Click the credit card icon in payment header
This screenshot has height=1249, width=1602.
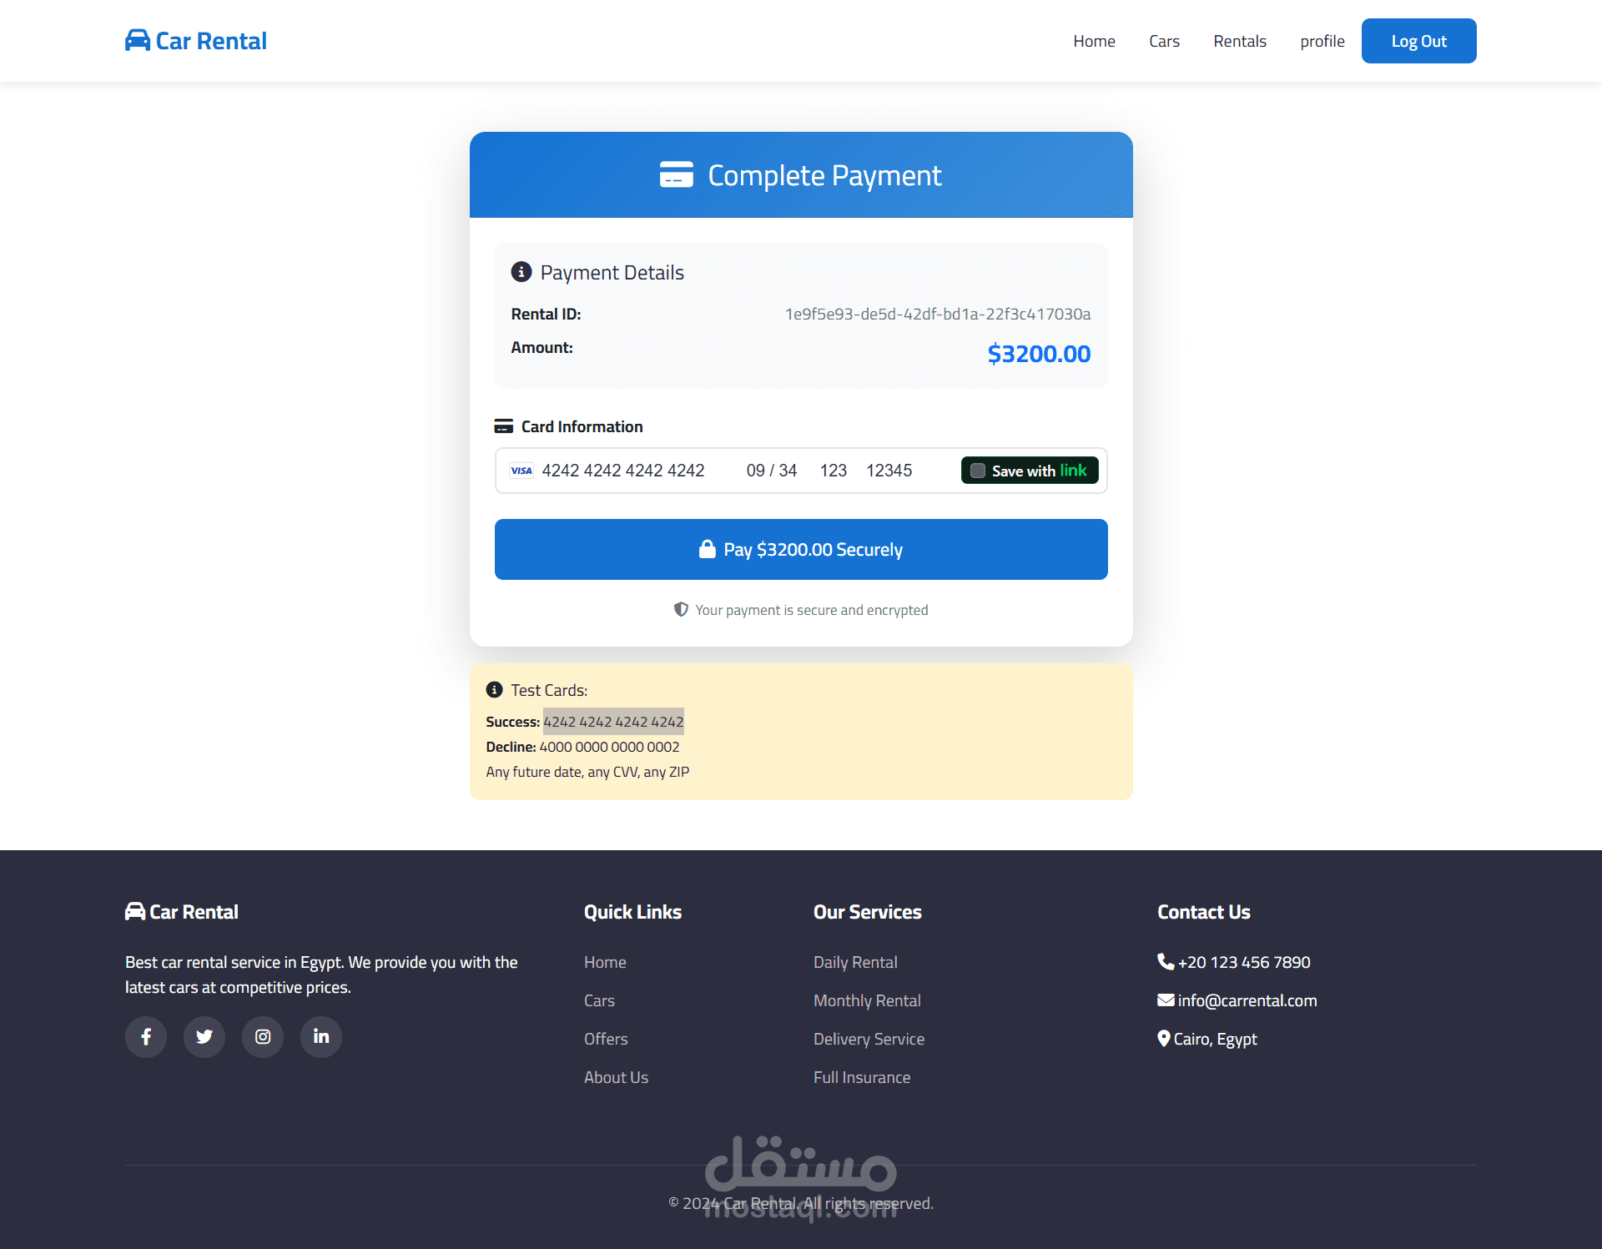click(x=676, y=175)
